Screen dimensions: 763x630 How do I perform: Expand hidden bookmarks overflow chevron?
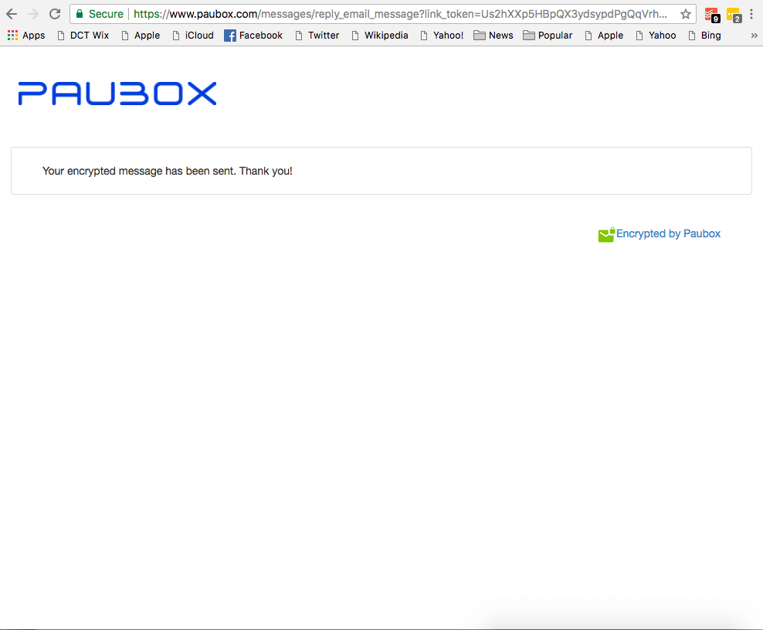click(x=754, y=36)
